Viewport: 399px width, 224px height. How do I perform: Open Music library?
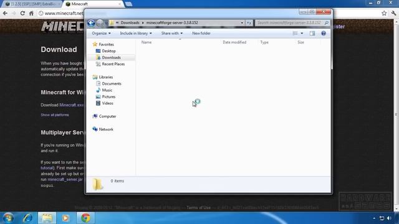click(x=107, y=90)
